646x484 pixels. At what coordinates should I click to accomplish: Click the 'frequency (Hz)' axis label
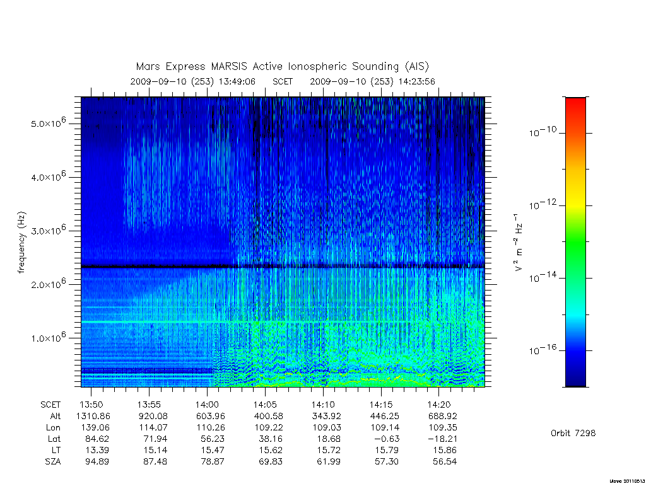pos(22,243)
